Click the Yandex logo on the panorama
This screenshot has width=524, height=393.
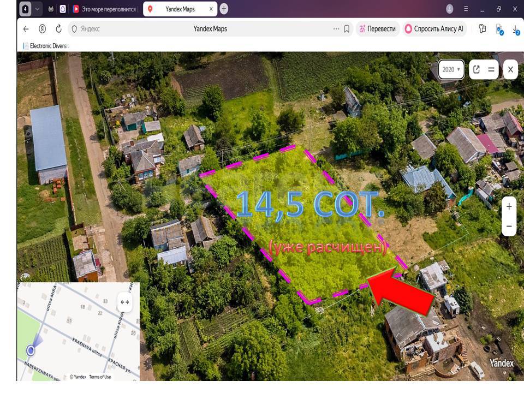(501, 364)
